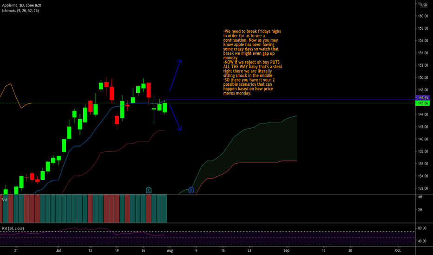Click the 4M volume scale label

420,197
